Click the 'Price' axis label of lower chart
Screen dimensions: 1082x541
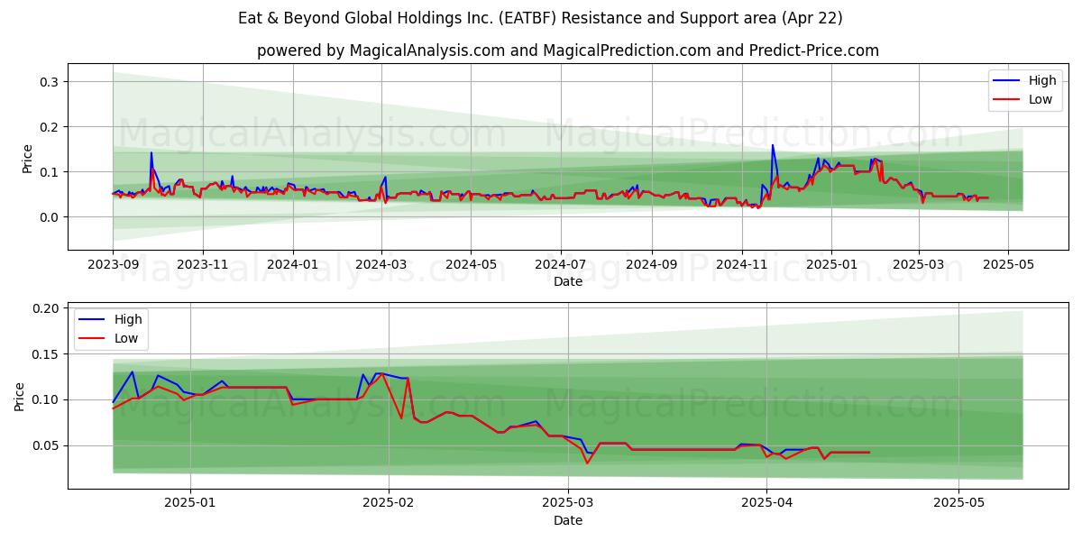tap(20, 397)
